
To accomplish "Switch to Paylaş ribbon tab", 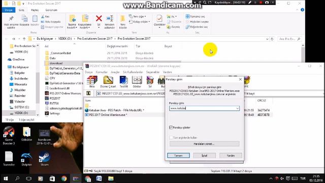I will tap(35, 10).
